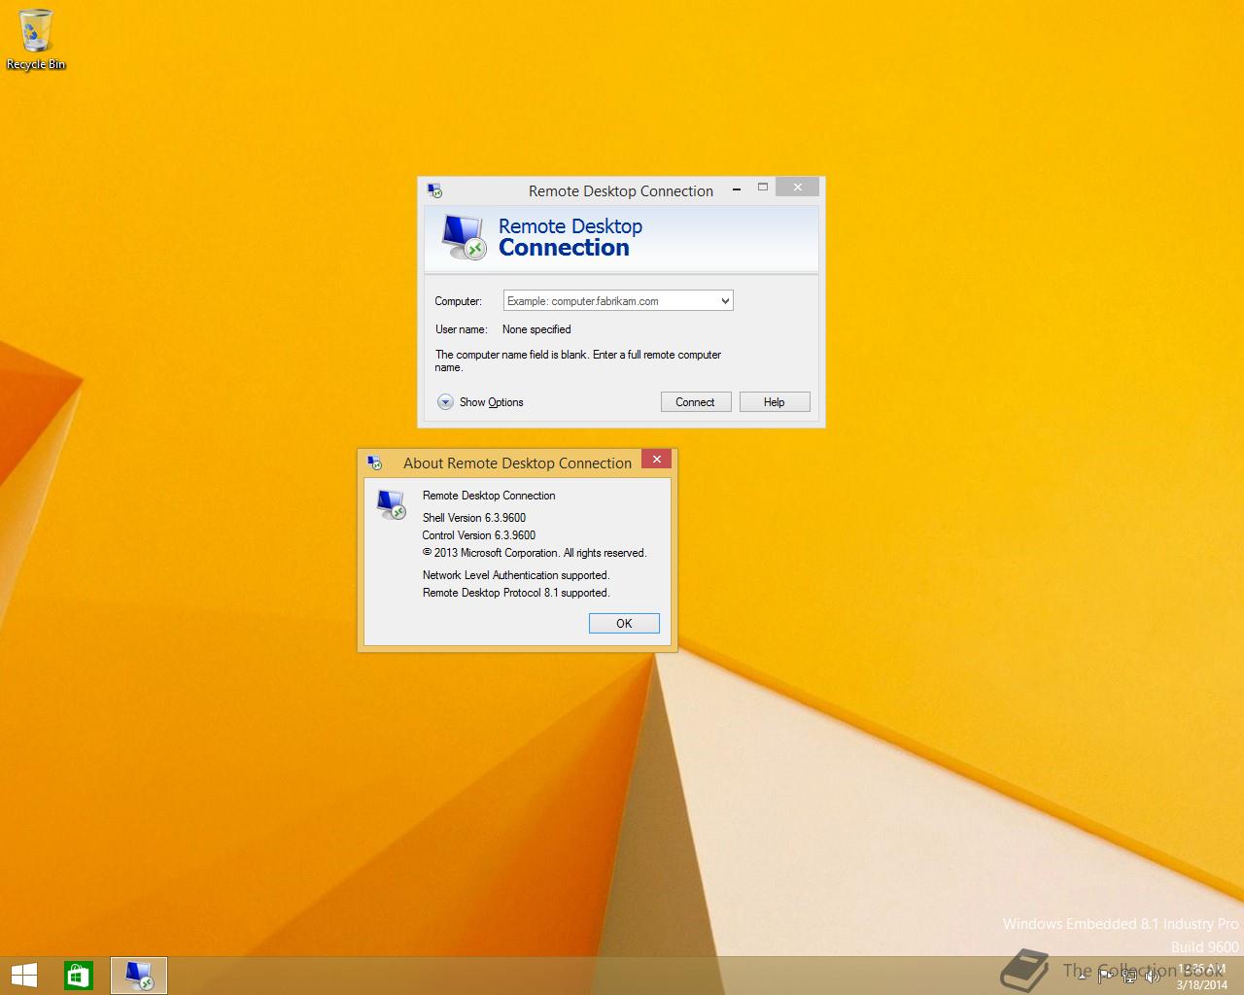Open the Store app from taskbar
The width and height of the screenshot is (1244, 995).
click(79, 976)
